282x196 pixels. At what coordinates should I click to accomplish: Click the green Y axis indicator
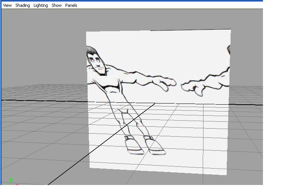11,180
